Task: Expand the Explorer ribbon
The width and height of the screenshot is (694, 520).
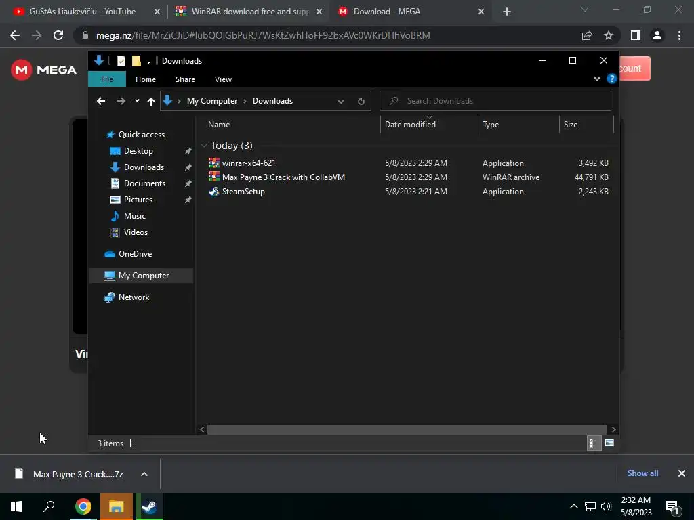Action: pyautogui.click(x=596, y=79)
